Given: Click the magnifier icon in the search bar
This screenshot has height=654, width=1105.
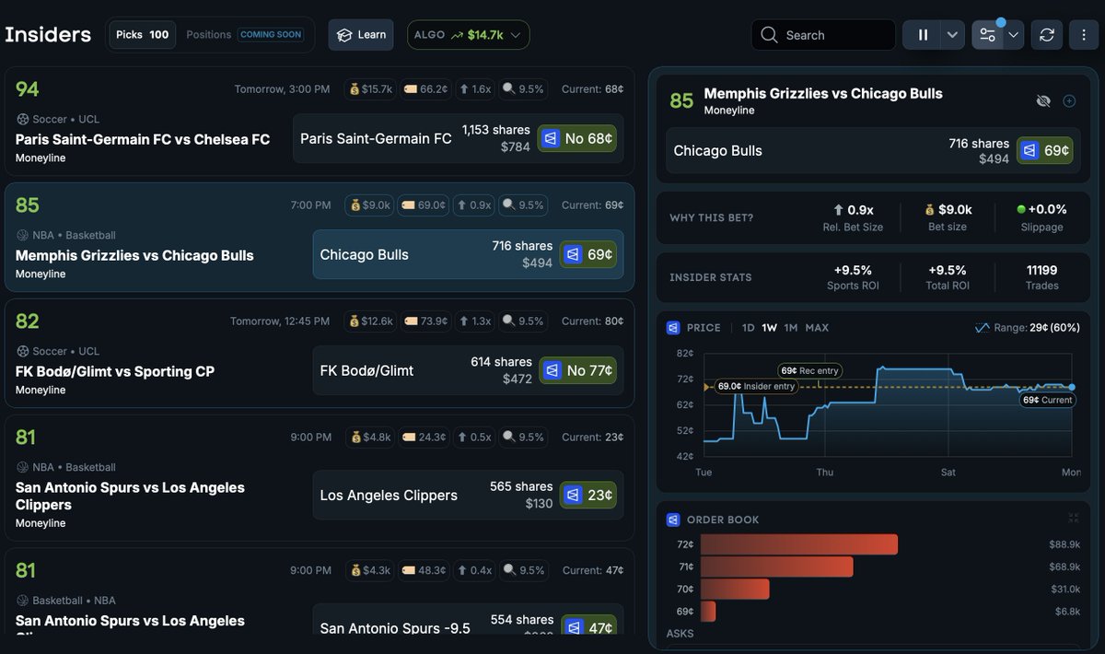Looking at the screenshot, I should coord(769,34).
